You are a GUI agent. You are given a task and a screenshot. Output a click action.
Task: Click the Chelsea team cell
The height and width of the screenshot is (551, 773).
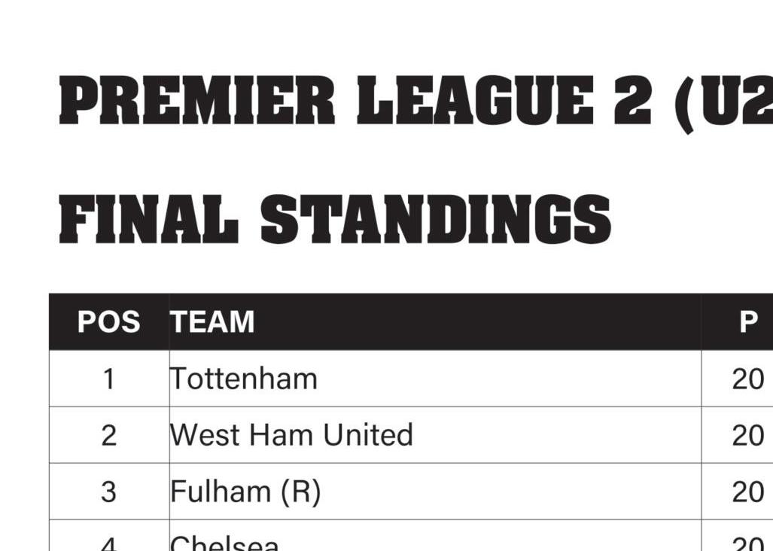coord(435,536)
